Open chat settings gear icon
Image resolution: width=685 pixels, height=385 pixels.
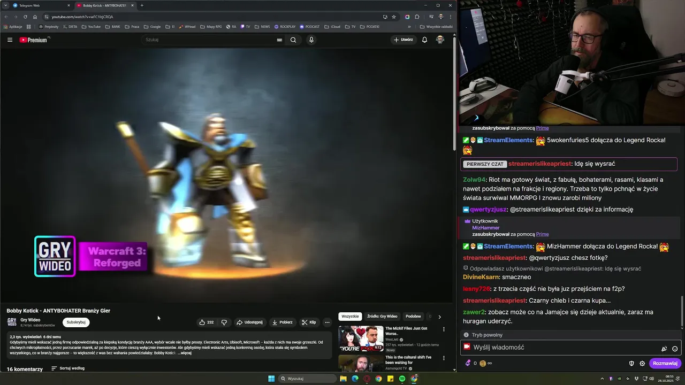(642, 363)
